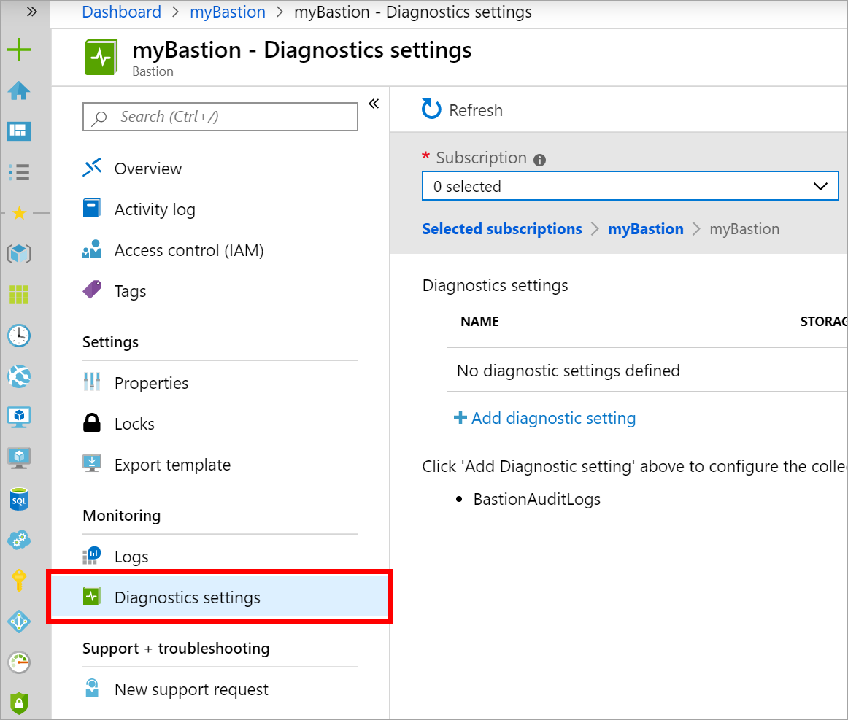Click the Refresh button
The image size is (848, 720).
[463, 110]
